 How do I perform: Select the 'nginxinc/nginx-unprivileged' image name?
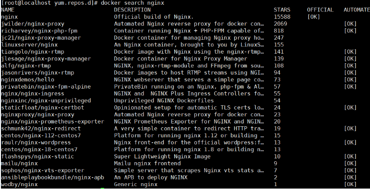coord(46,100)
